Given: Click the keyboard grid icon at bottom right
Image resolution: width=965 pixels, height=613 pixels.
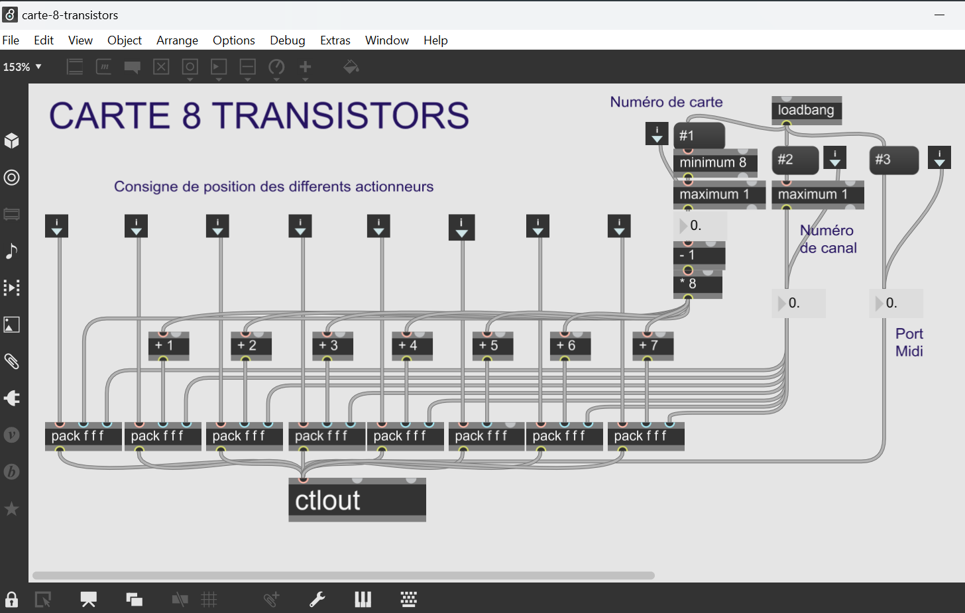Looking at the screenshot, I should 409,600.
